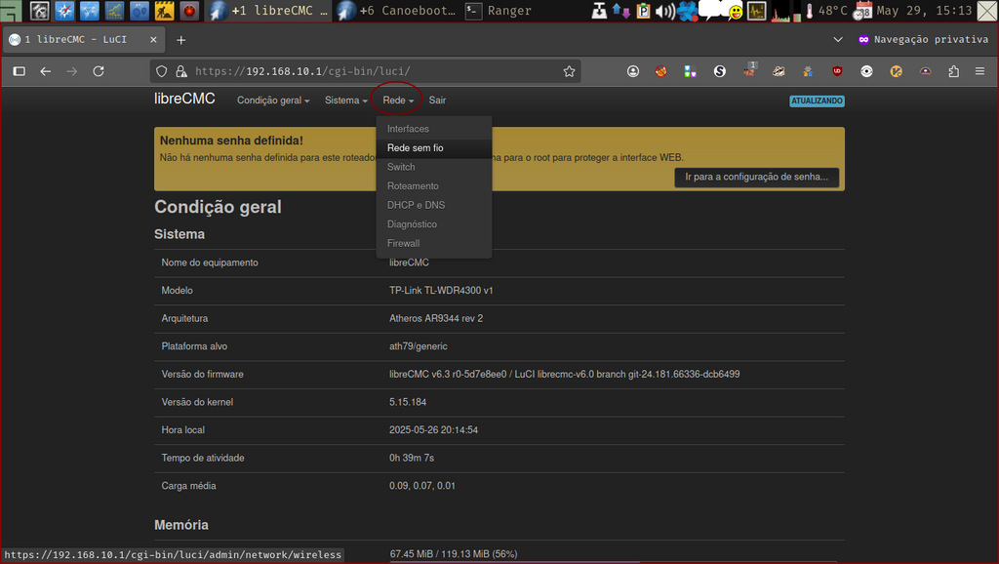Viewport: 999px width, 564px height.
Task: Open the tab list chevron
Action: click(837, 40)
